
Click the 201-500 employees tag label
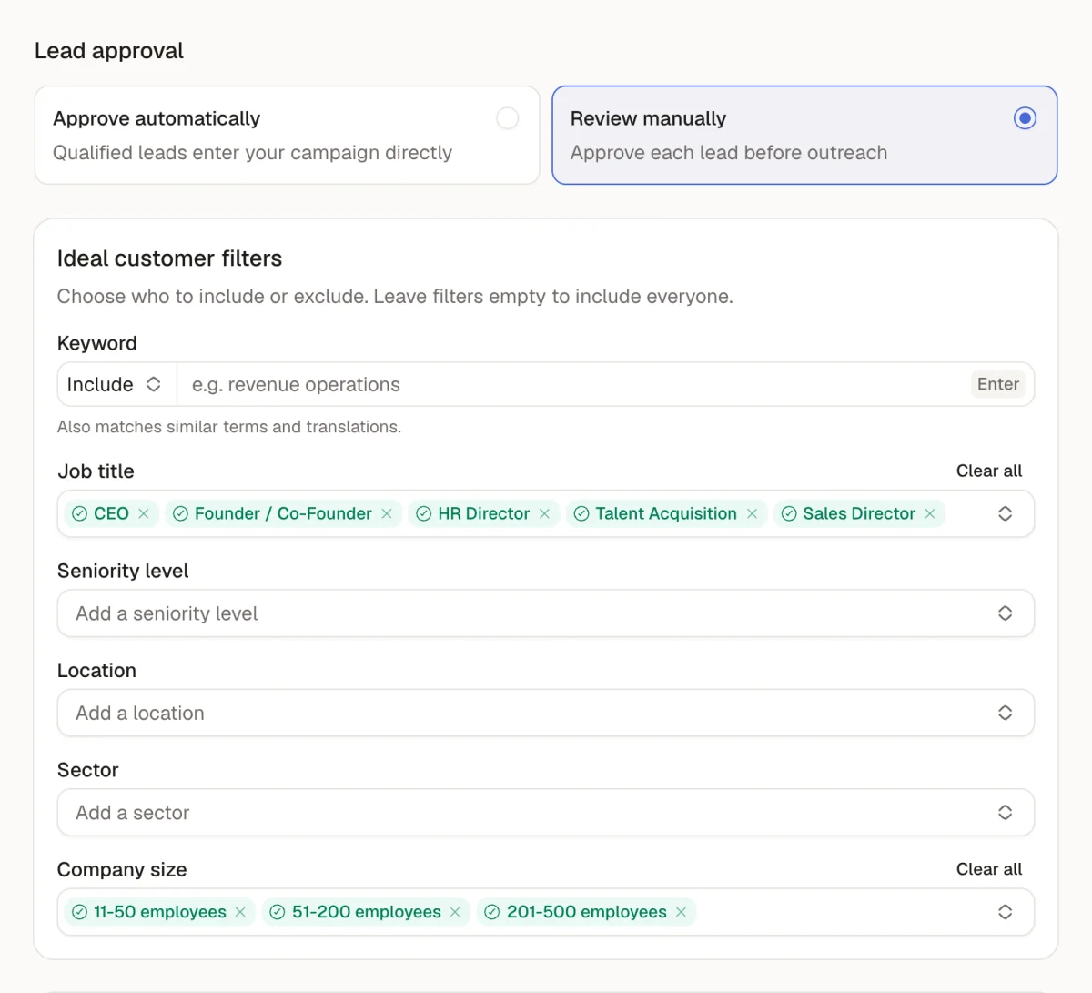coord(587,912)
